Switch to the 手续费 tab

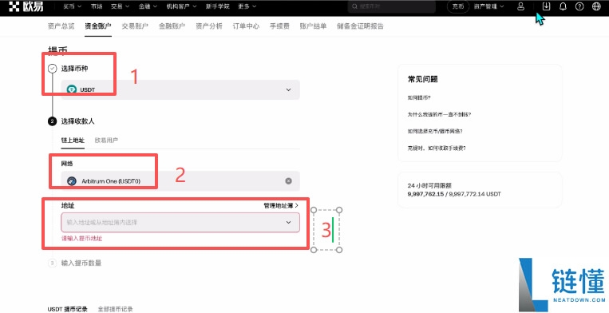[279, 26]
